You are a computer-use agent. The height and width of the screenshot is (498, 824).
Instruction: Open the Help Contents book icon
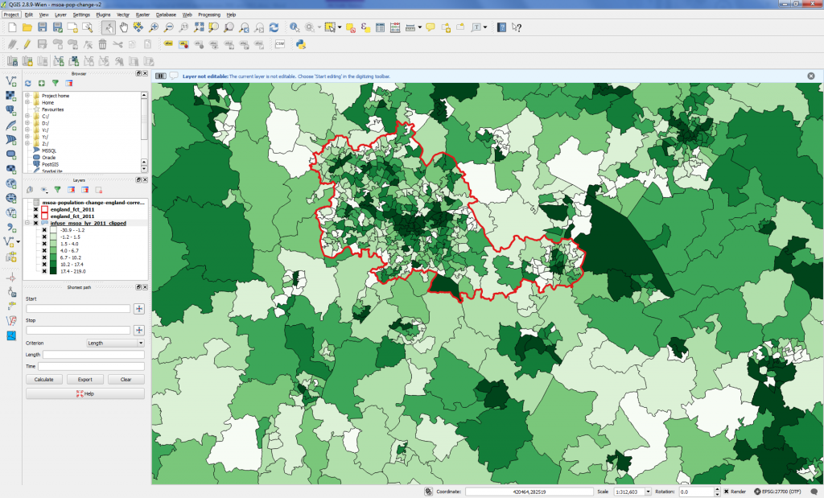(x=501, y=27)
